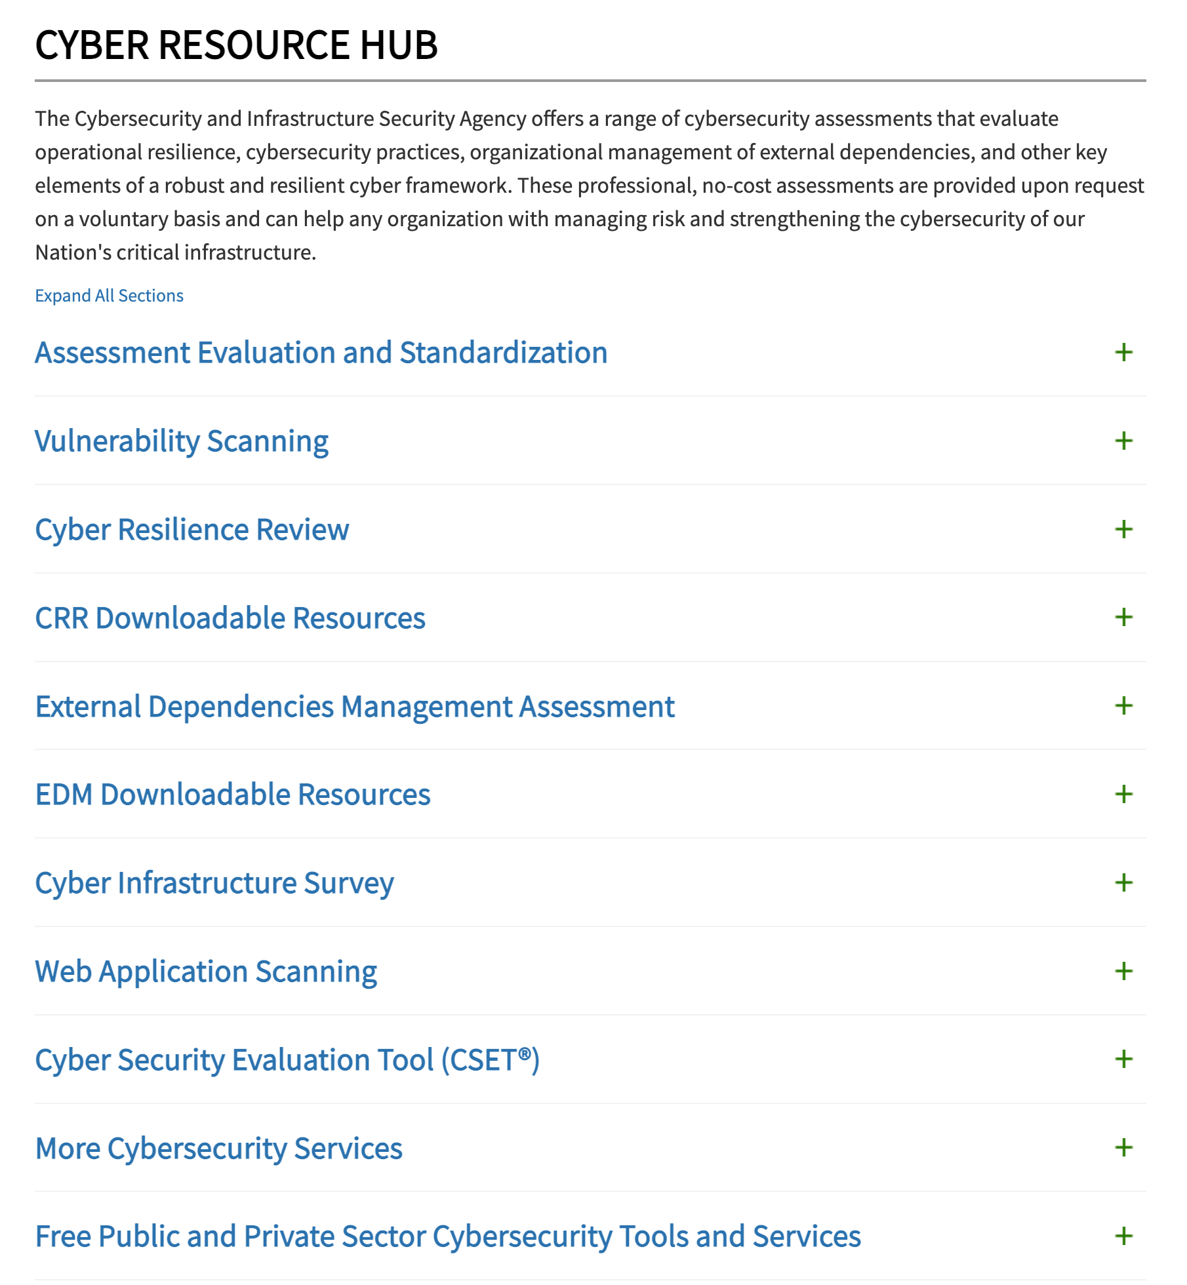
Task: Expand the More Cybersecurity Services section
Action: 1123,1149
